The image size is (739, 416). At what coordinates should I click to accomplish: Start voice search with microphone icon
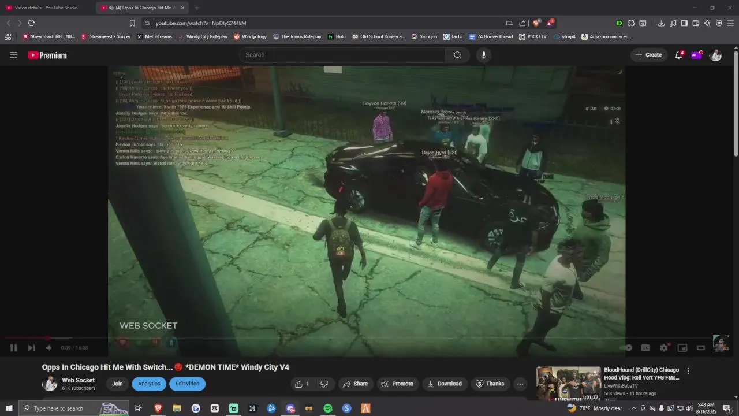[484, 55]
